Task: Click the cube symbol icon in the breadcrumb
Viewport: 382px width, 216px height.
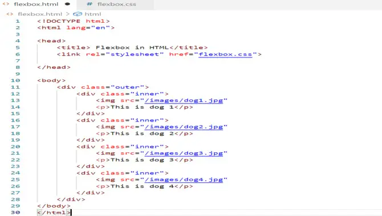Action: [x=78, y=14]
